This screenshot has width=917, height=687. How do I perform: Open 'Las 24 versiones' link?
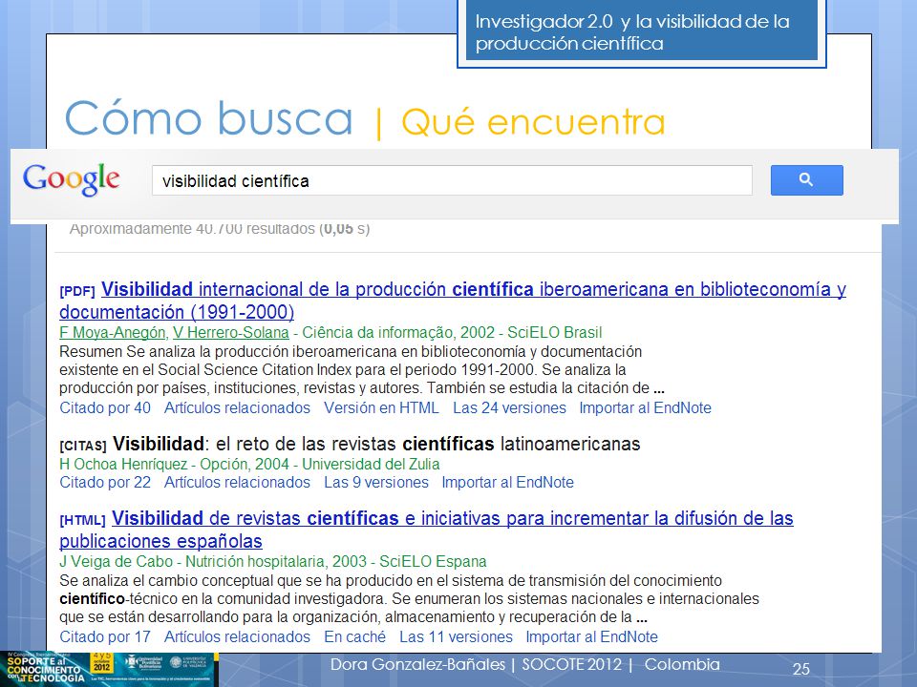click(509, 407)
